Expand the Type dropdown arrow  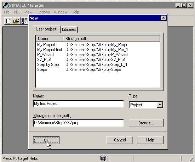(160, 105)
